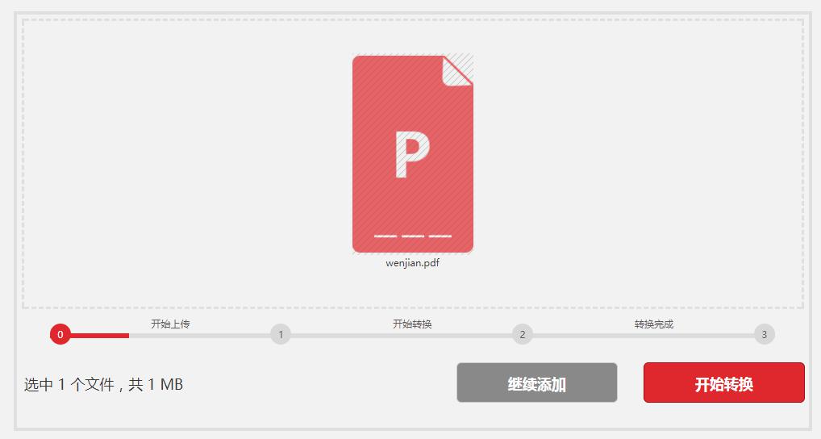This screenshot has width=821, height=439.
Task: Click the 开始转换 red button
Action: (723, 383)
